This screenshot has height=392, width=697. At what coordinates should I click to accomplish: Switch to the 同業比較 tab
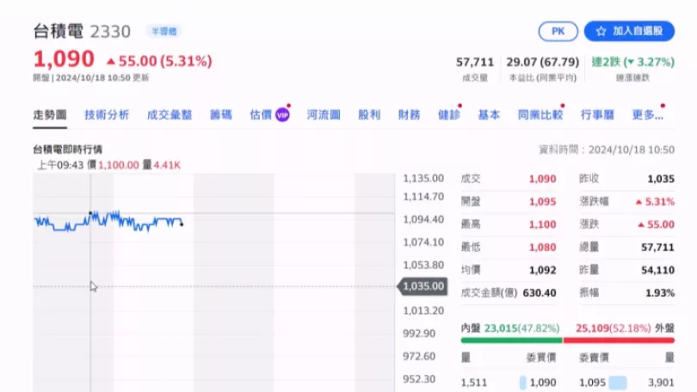click(x=540, y=115)
